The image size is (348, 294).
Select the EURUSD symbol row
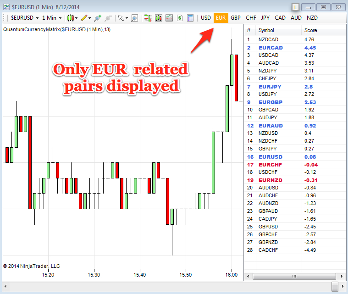coord(295,157)
